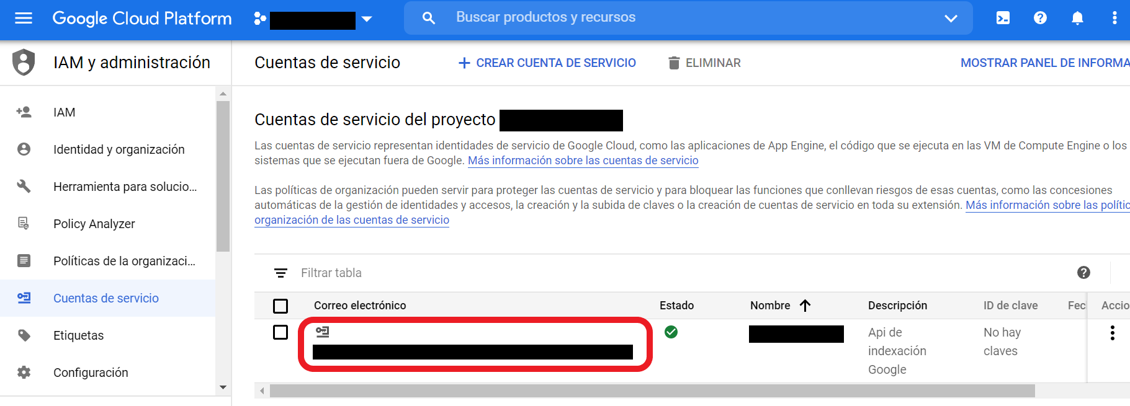Click the No hay claves cell
Screen dimensions: 1130x406
pos(1002,342)
